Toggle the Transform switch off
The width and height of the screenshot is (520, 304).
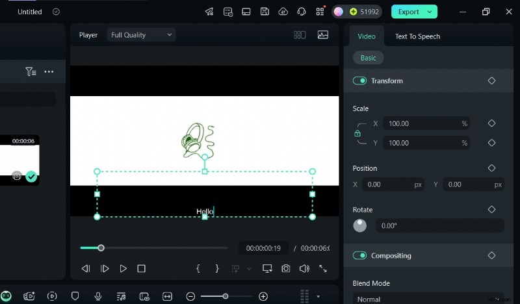(359, 81)
